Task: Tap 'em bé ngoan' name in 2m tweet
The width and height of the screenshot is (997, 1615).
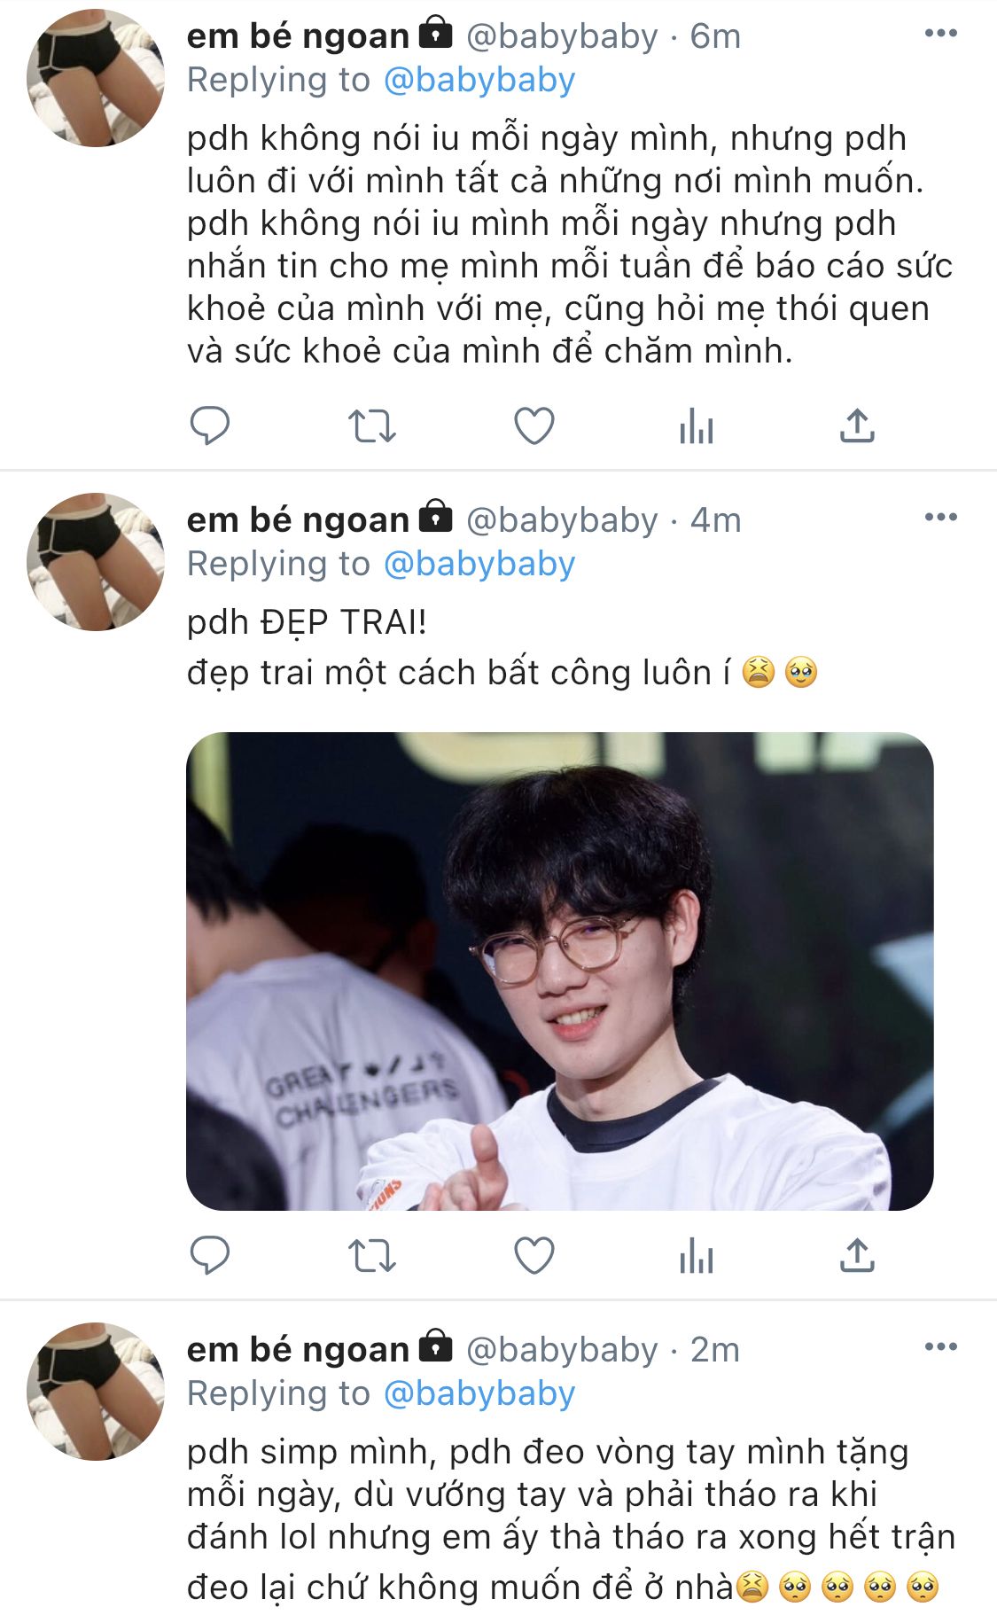Action: point(298,1350)
